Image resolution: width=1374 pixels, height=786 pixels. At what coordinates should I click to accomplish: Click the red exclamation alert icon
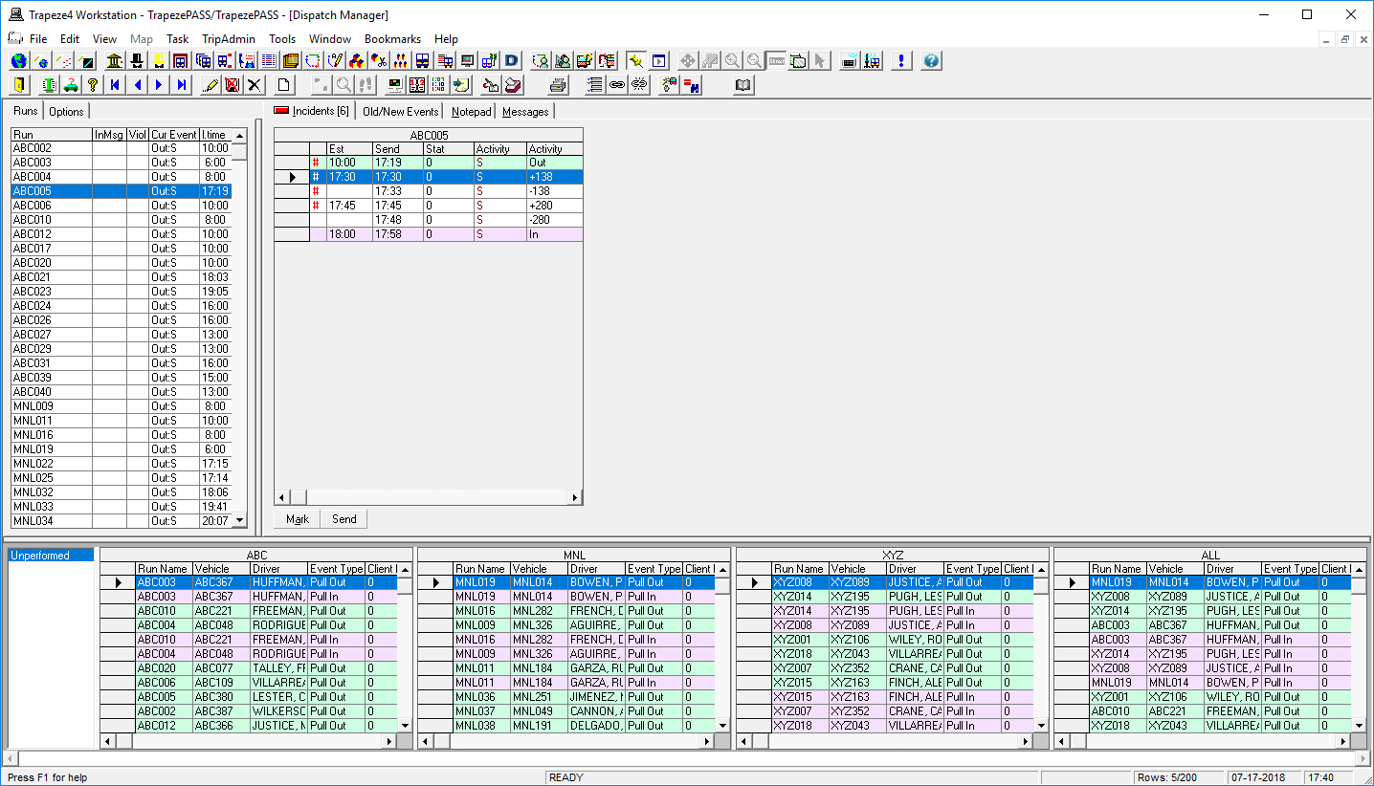coord(899,60)
